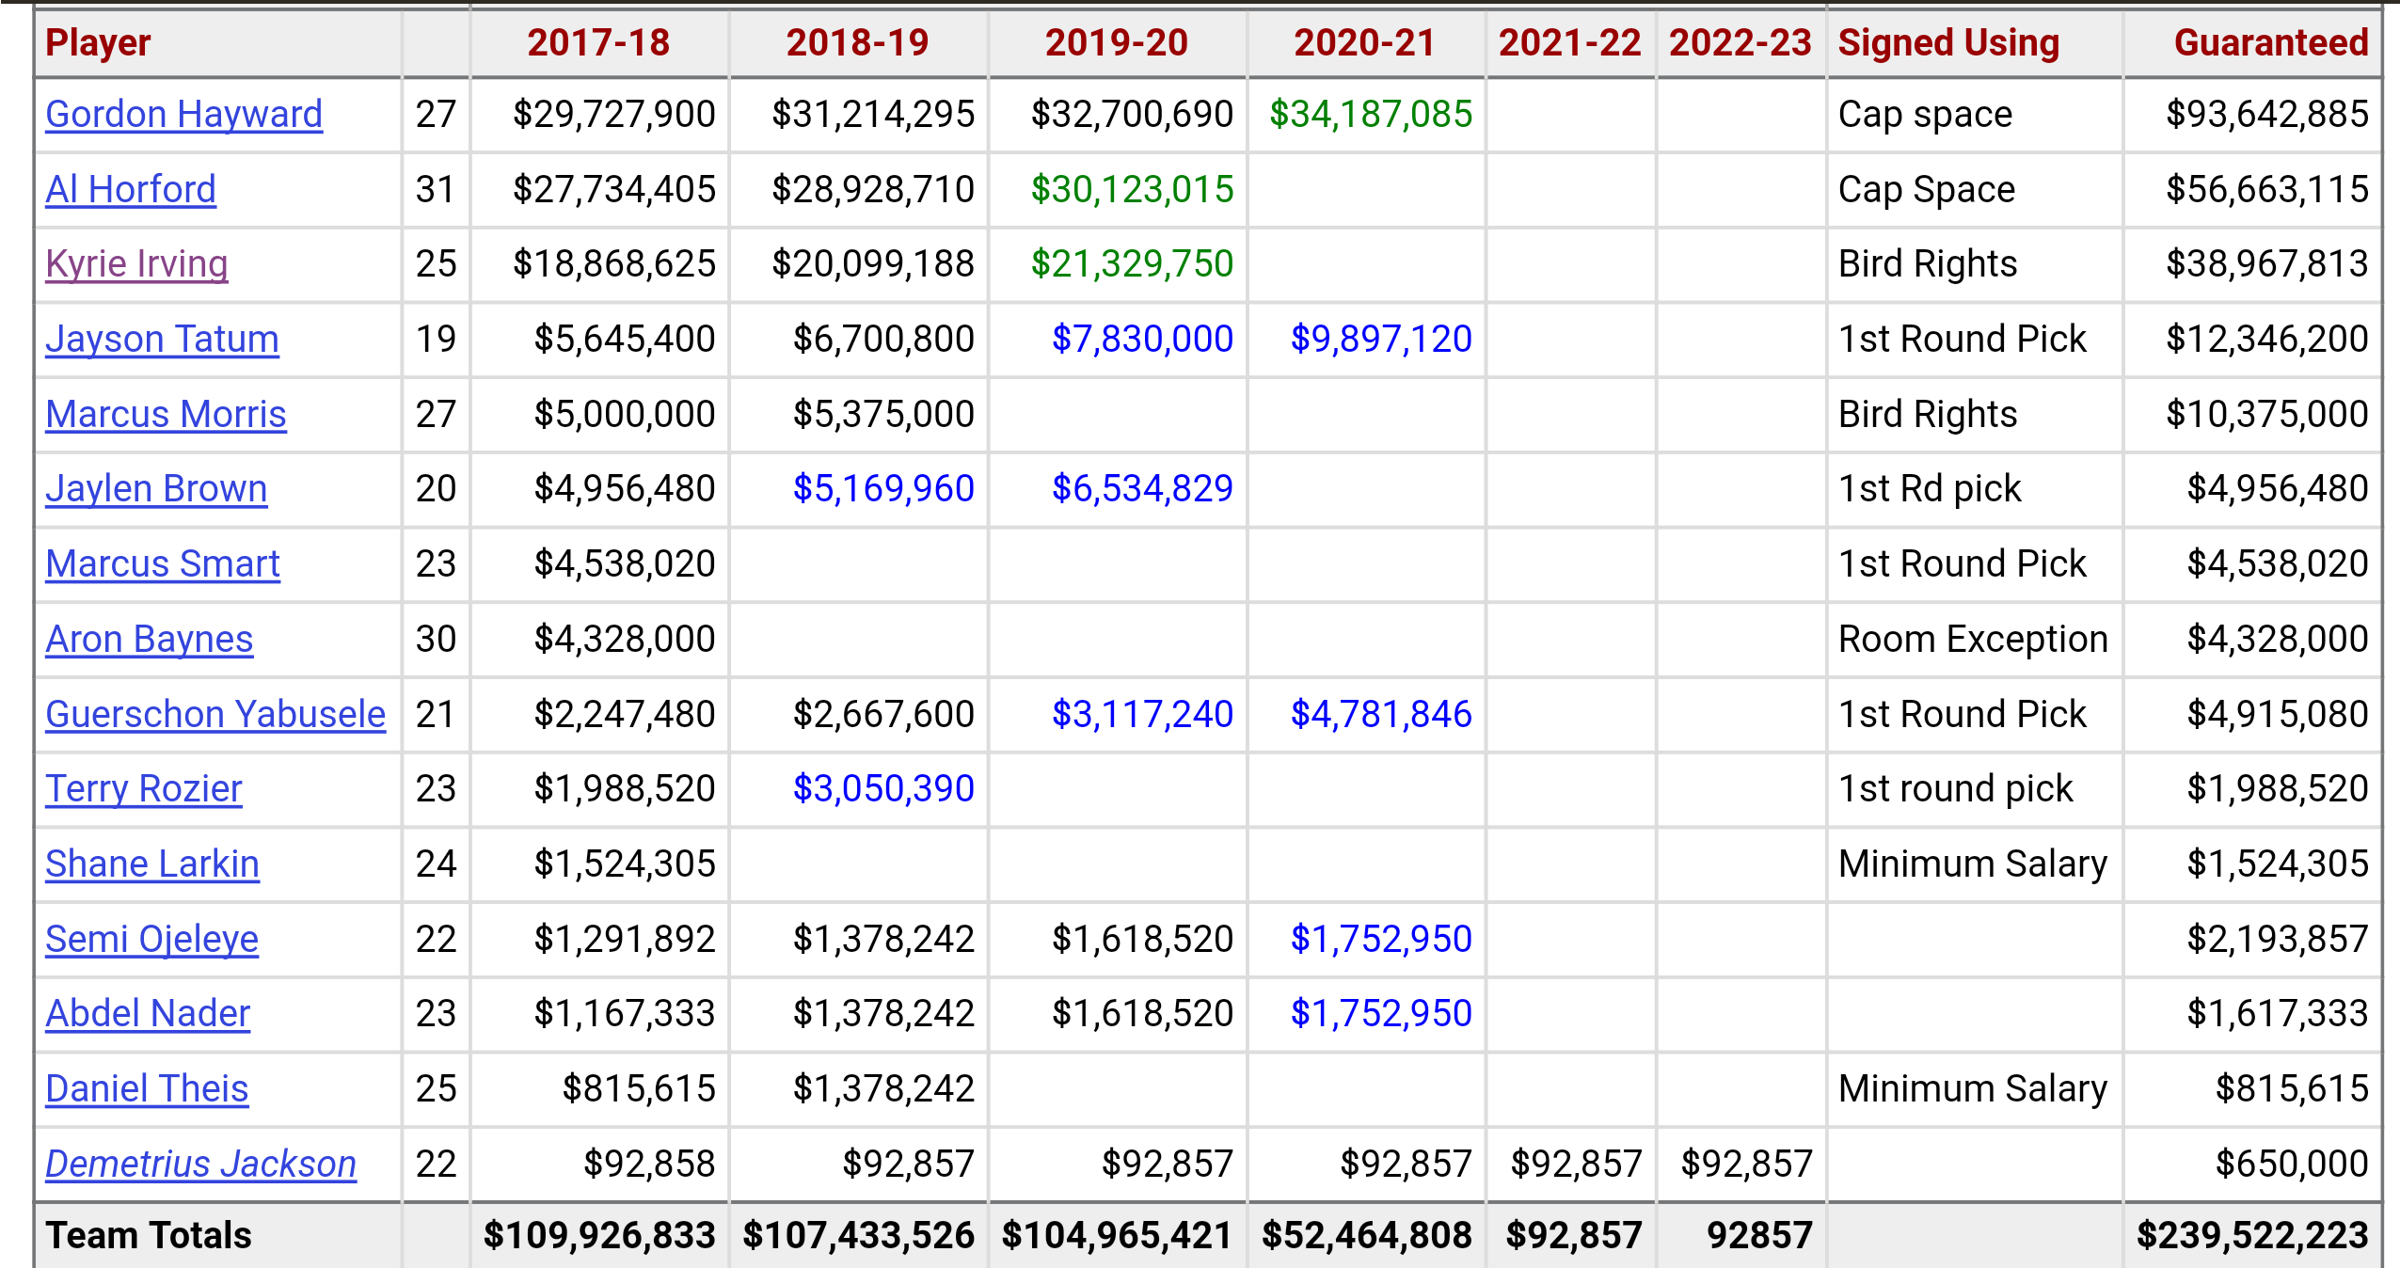Open Kyrie Irving's player page
This screenshot has width=2400, height=1268.
[x=136, y=264]
